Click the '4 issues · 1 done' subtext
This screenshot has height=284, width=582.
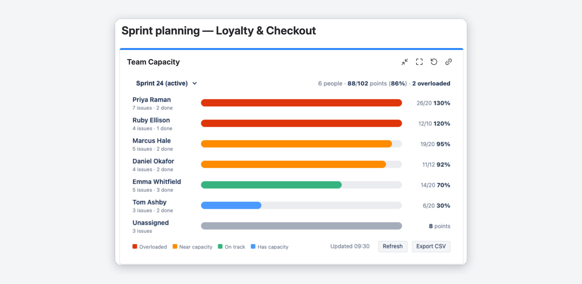tap(152, 128)
